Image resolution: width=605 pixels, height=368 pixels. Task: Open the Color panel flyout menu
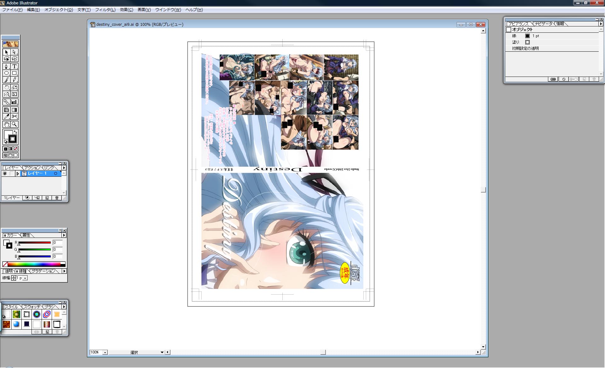(x=64, y=235)
